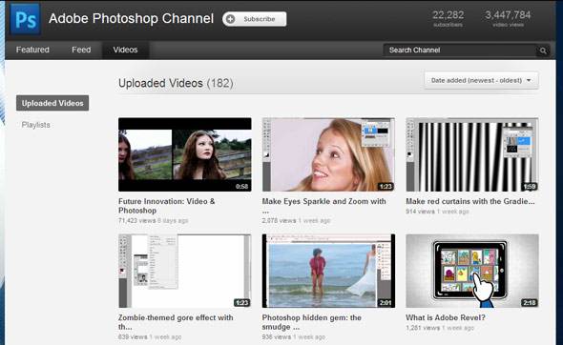The image size is (563, 345).
Task: Click 'Make Eyes Sparkle and Zoom with' title
Action: (323, 201)
